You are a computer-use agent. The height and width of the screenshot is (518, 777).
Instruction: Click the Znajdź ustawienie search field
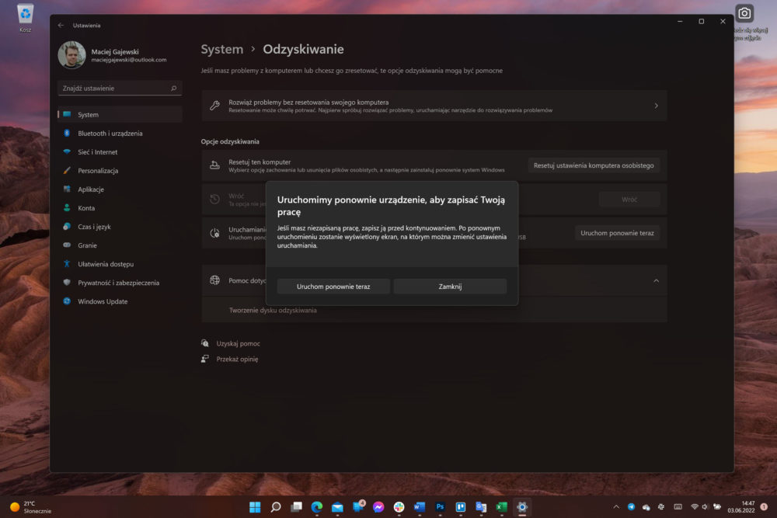(120, 89)
